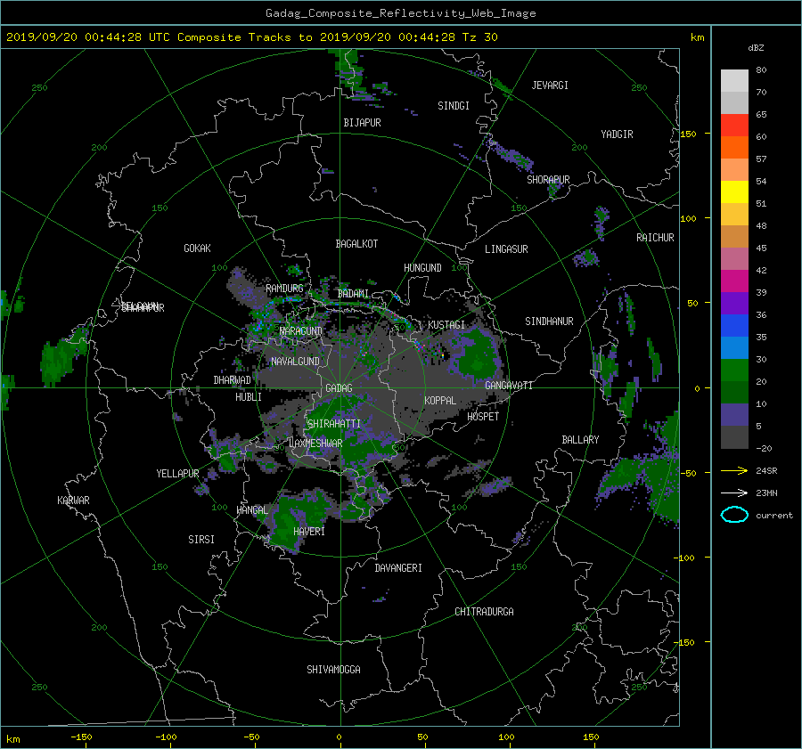Click the HUNGUND city label
802x749 pixels.
pos(422,268)
